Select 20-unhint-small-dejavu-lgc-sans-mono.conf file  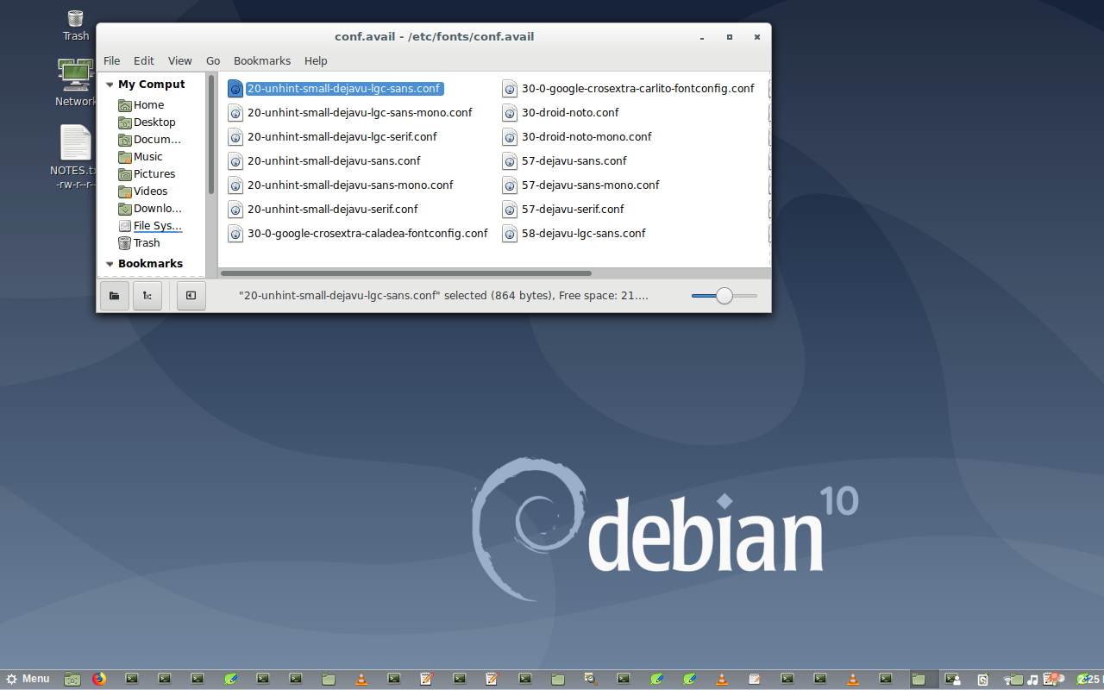(350, 112)
